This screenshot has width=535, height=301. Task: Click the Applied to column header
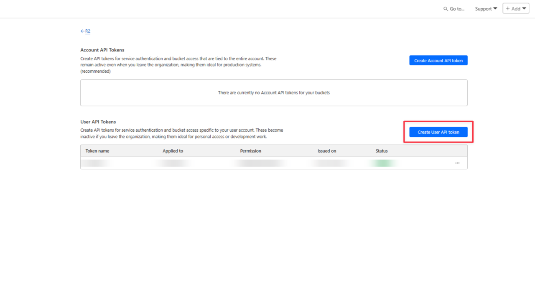coord(173,151)
